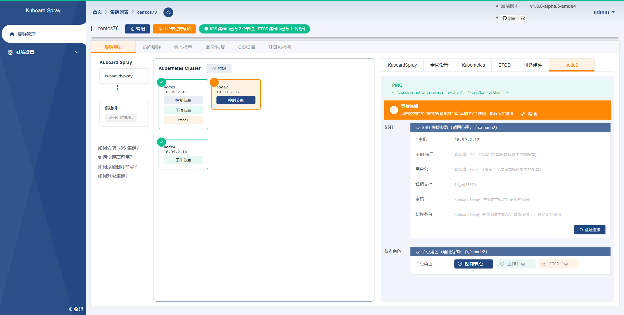Screen dimensions: 624x315
Task: Click the home icon for cluster management
Action: point(12,34)
